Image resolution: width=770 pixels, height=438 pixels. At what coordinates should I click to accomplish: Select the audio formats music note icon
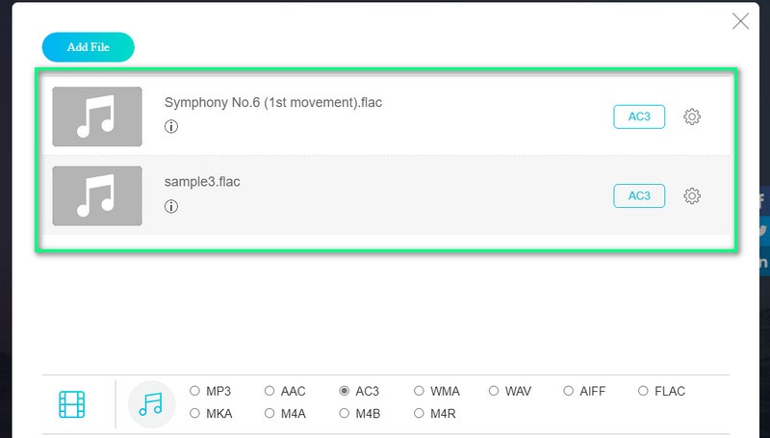point(151,404)
